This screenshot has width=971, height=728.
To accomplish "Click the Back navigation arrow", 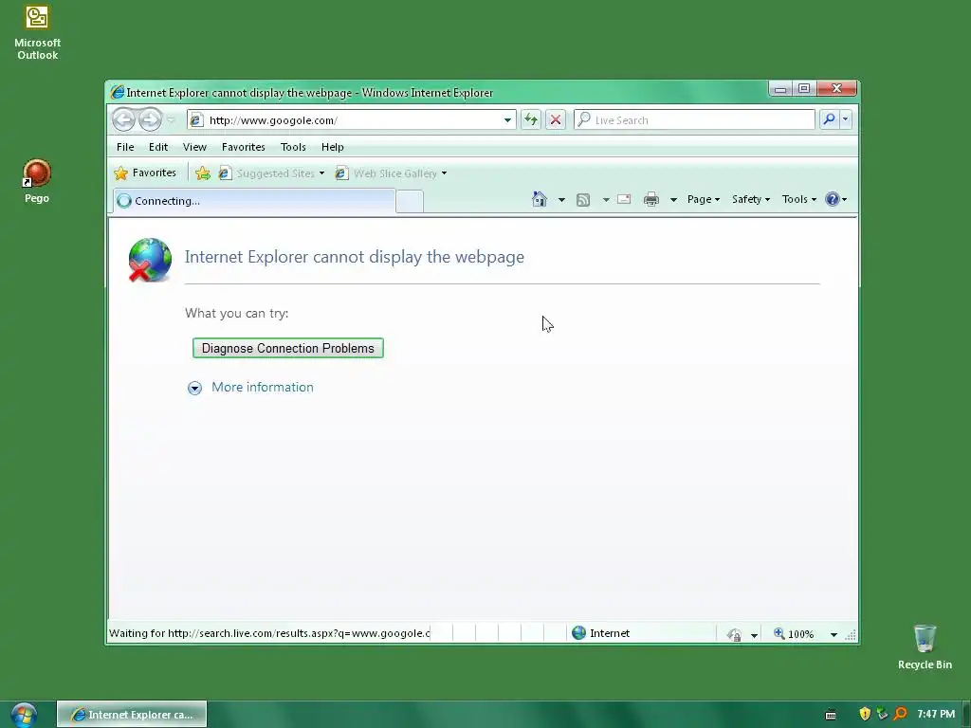I will pyautogui.click(x=124, y=119).
